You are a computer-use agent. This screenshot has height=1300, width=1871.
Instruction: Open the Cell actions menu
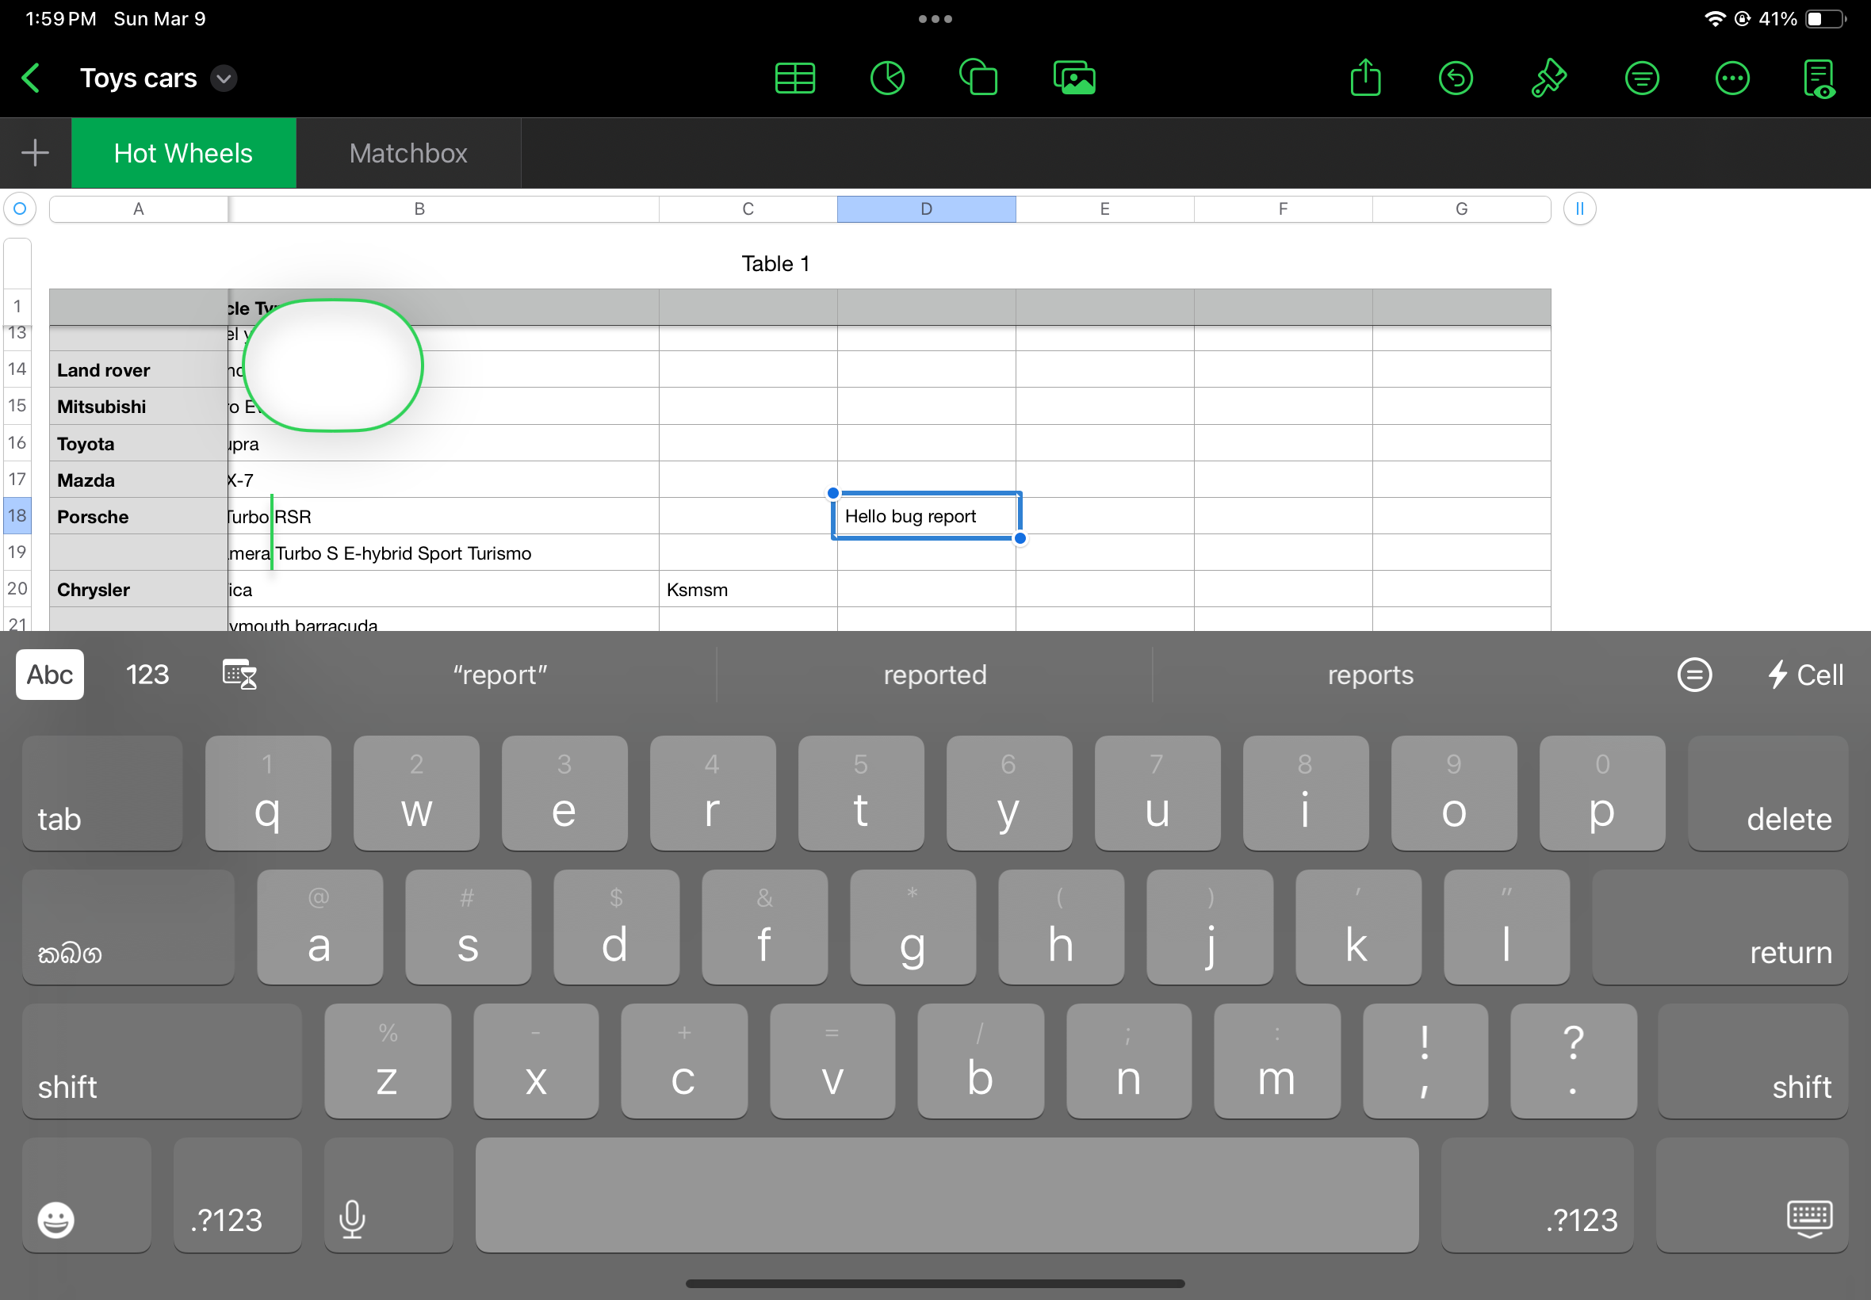point(1804,675)
